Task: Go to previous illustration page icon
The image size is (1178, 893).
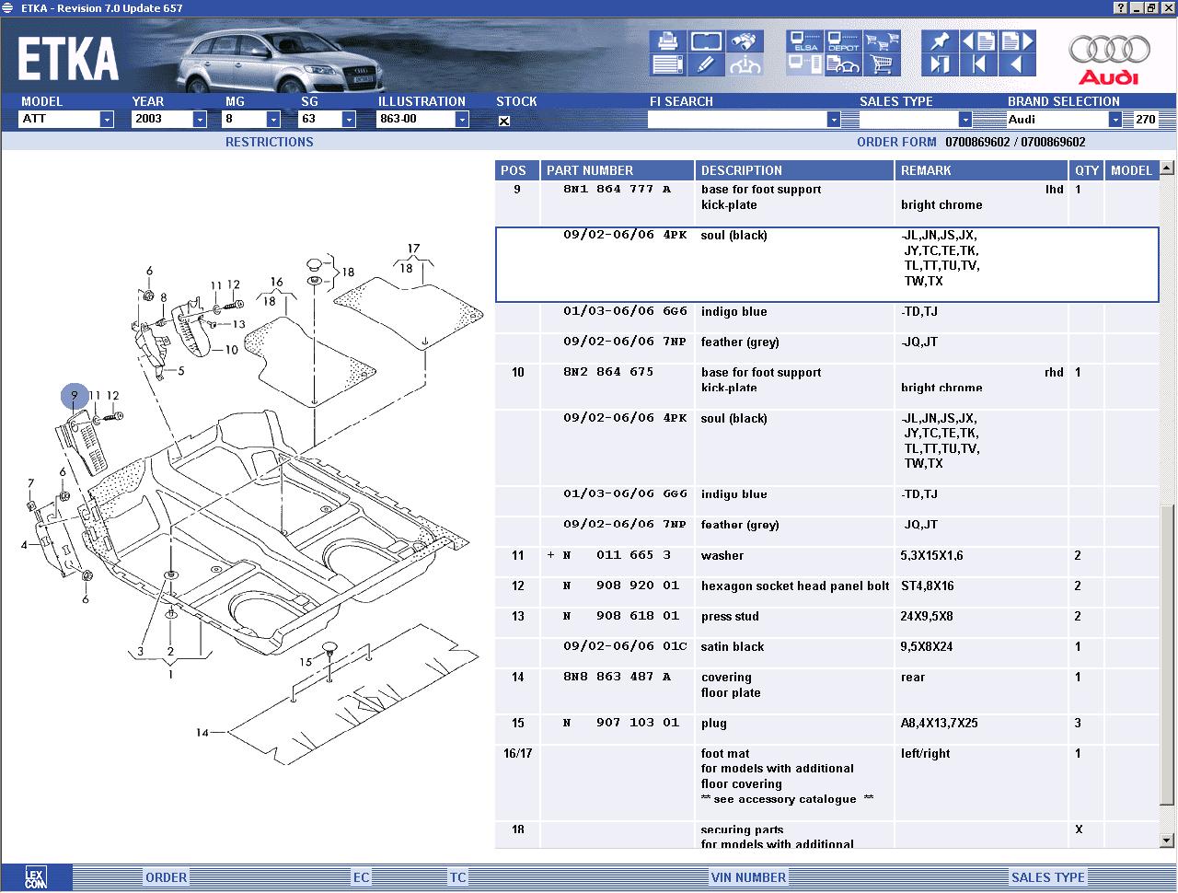Action: coord(978,41)
